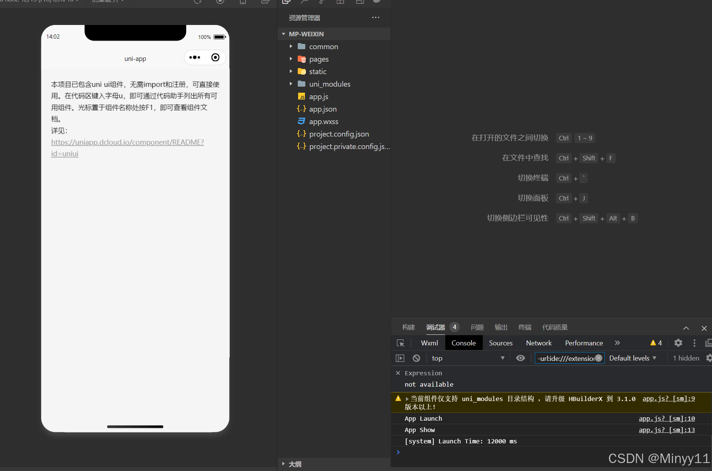This screenshot has height=471, width=712.
Task: Open the Console DevTools tab
Action: coord(463,343)
